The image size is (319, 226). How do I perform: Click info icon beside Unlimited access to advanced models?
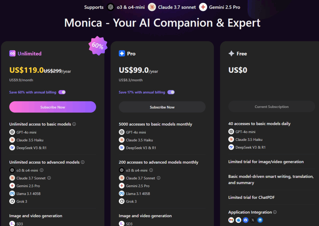point(83,162)
